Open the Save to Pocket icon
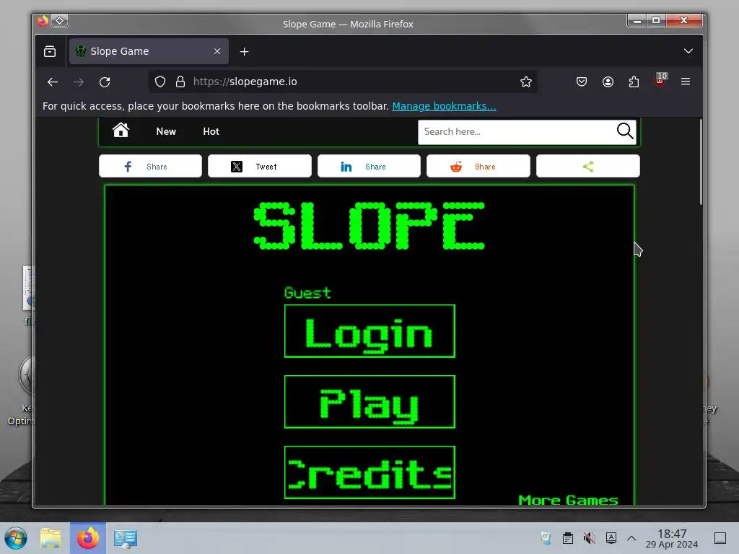 (582, 82)
